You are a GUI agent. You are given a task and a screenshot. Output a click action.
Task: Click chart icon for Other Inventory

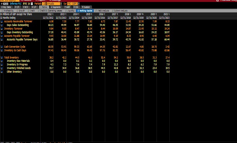click(2, 72)
